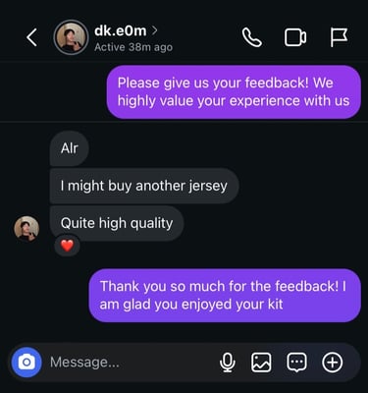Select the "Quite high quality" message
The width and height of the screenshot is (368, 393).
point(117,223)
